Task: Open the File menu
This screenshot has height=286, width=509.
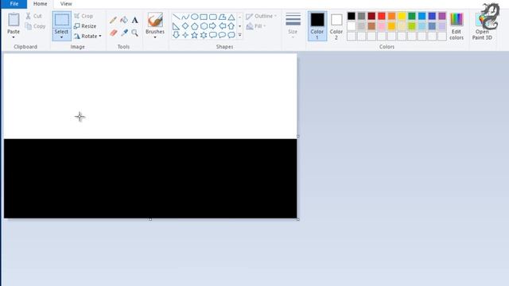Action: [x=14, y=4]
